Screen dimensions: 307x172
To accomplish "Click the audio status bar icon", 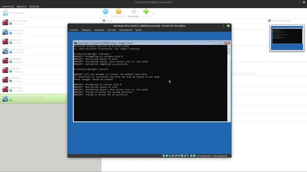I will point(170,156).
